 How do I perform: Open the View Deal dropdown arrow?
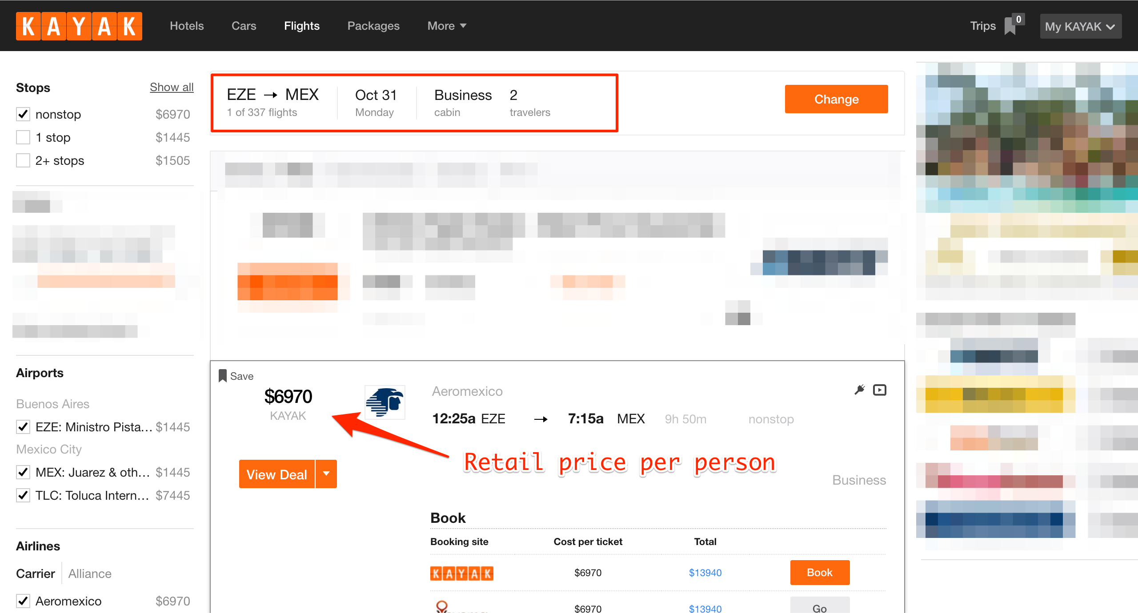[326, 474]
